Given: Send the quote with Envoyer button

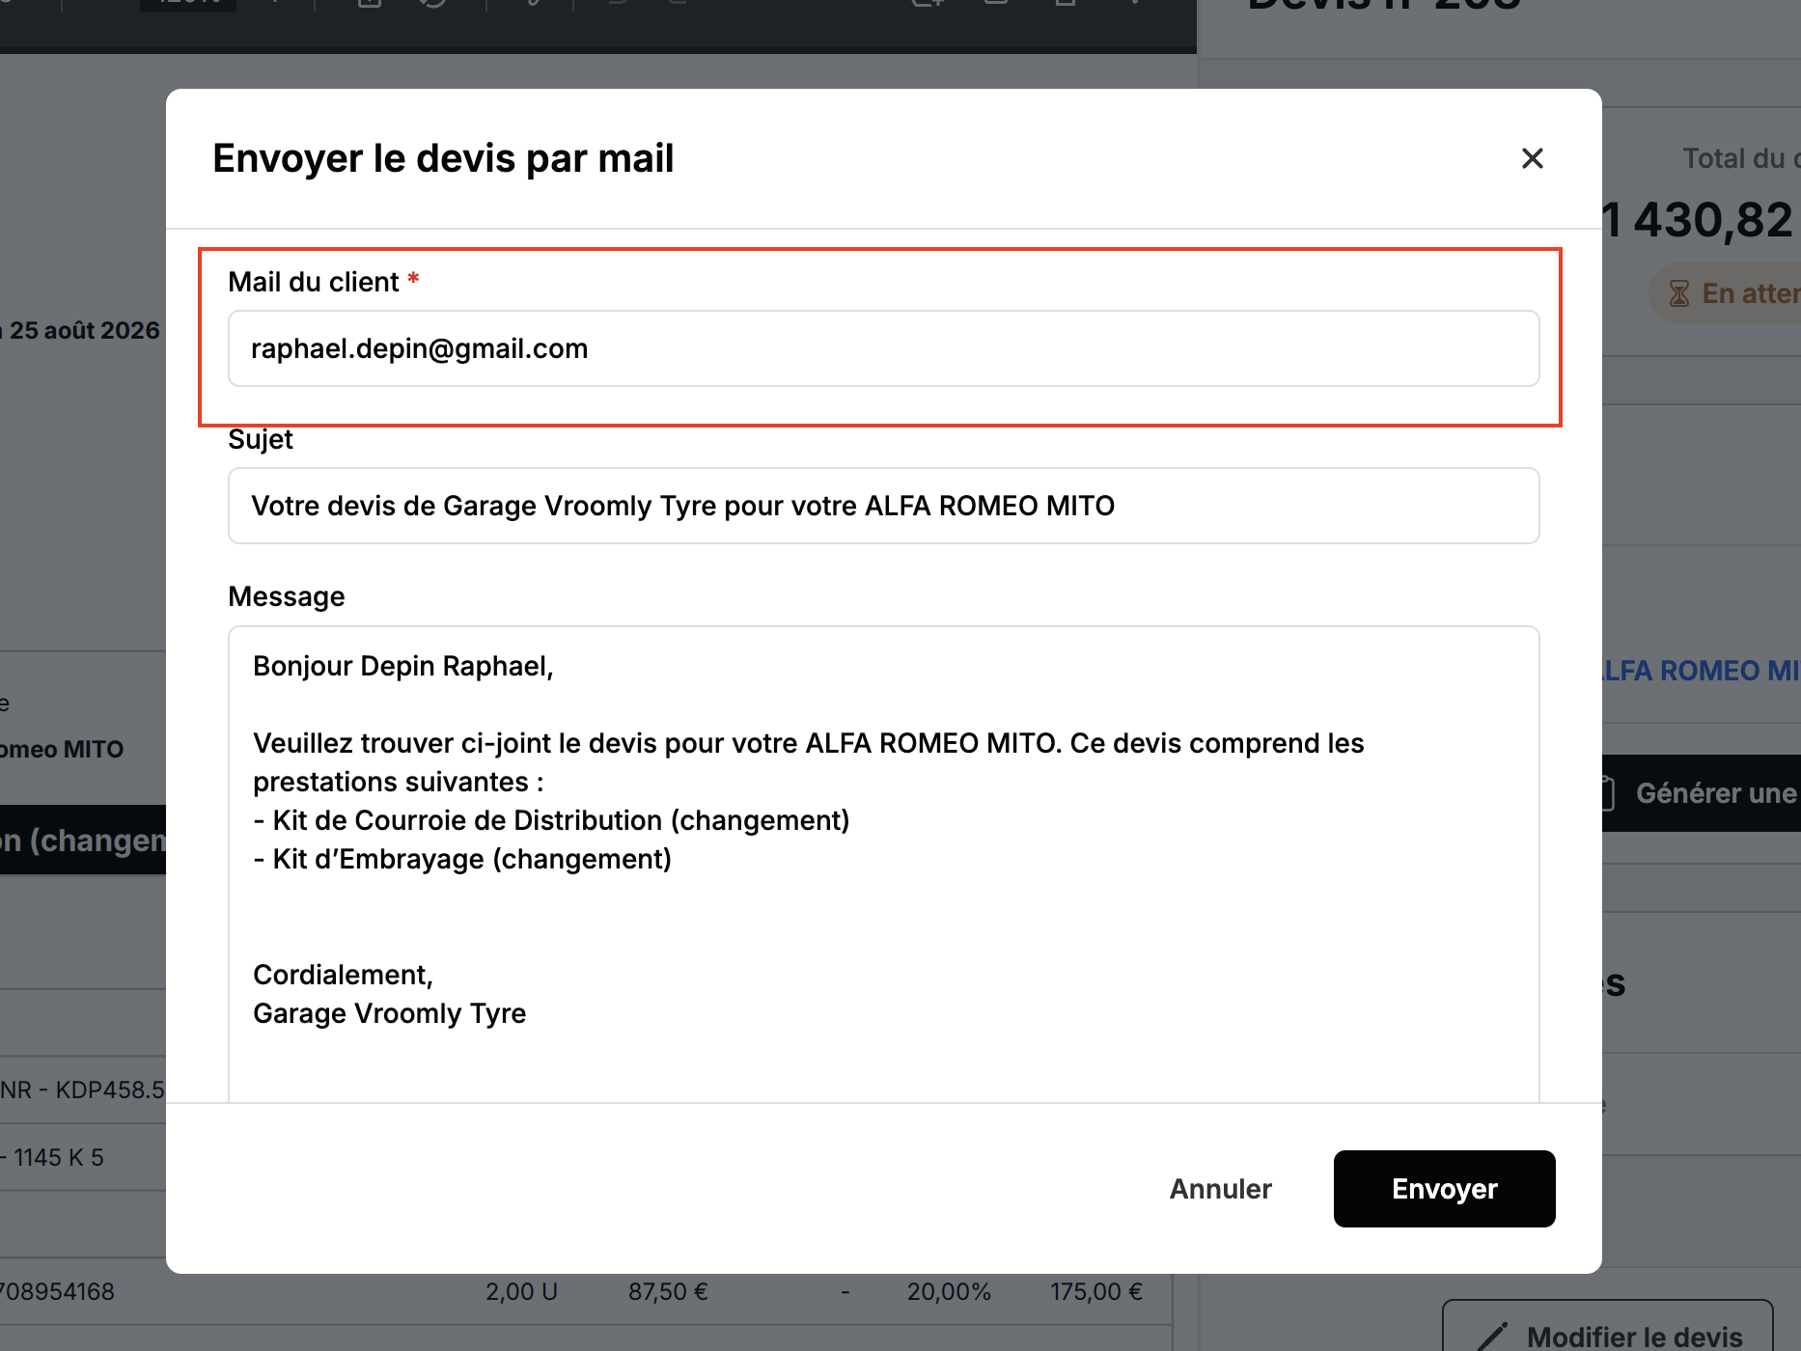Looking at the screenshot, I should pos(1444,1189).
